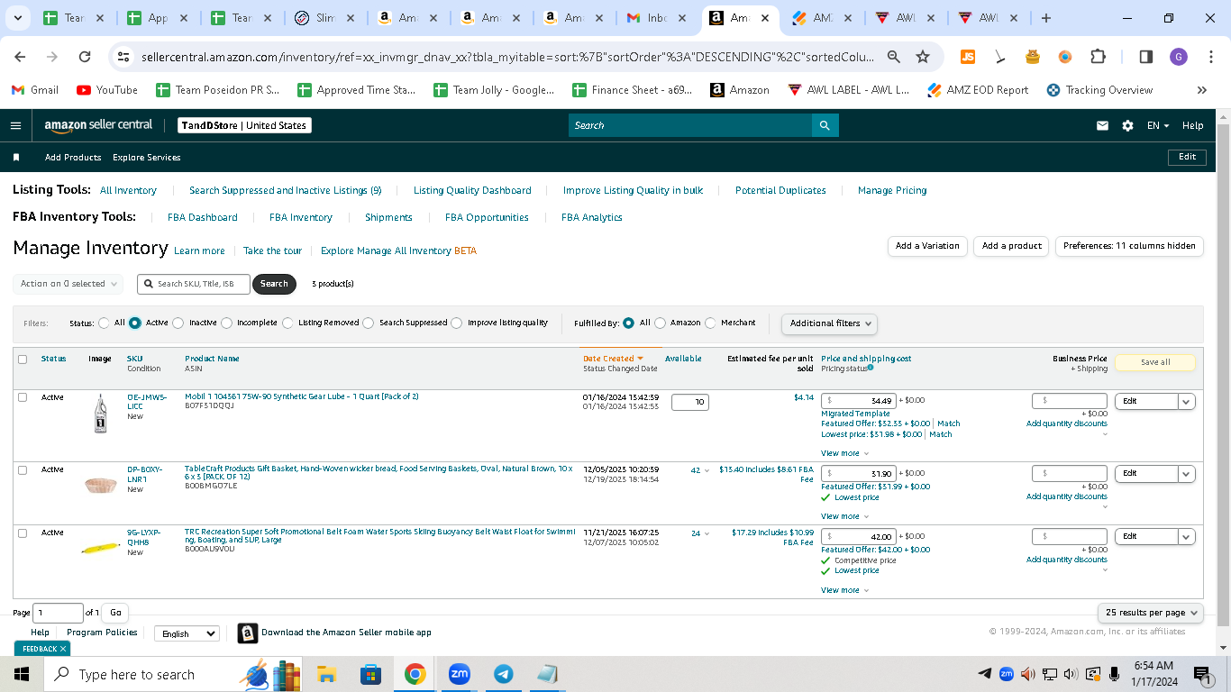
Task: Open the Seller Central hamburger menu
Action: tap(15, 125)
